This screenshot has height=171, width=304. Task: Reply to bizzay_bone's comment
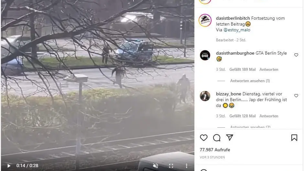point(269,116)
